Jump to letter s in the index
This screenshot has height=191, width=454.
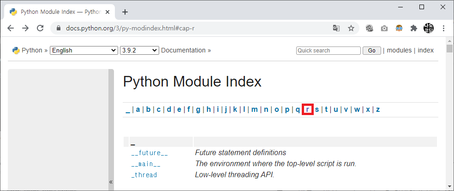click(317, 110)
